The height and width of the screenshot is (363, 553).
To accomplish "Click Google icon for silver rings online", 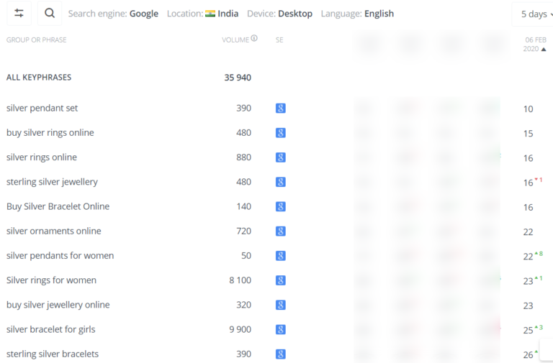I will pyautogui.click(x=281, y=157).
